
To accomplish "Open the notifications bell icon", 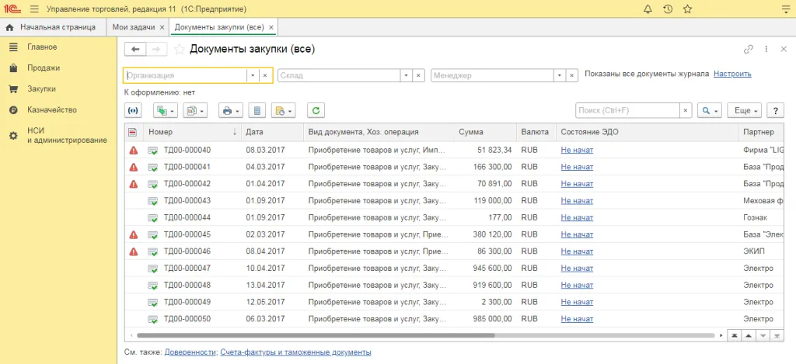I will (648, 9).
